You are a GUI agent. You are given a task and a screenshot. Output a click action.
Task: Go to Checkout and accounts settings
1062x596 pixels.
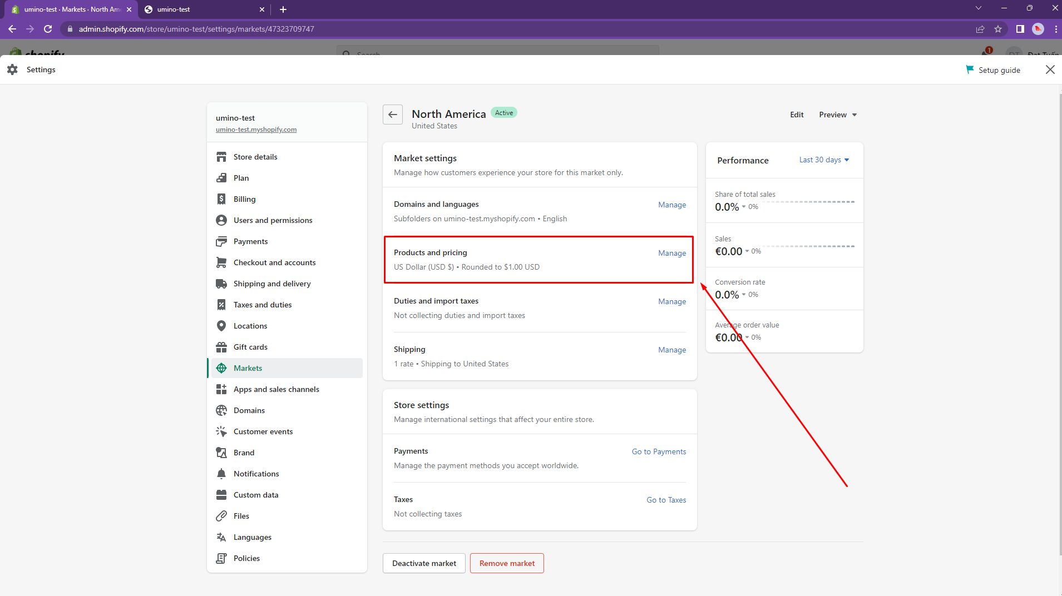tap(274, 262)
